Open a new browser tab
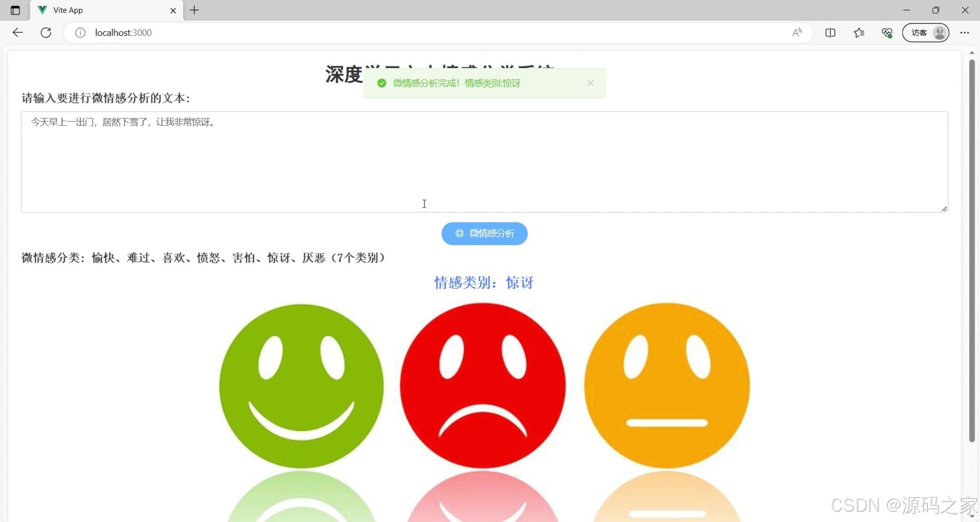This screenshot has height=522, width=980. [194, 10]
